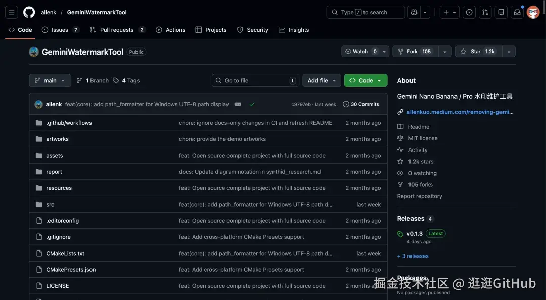View the 105 forks link
The height and width of the screenshot is (300, 546).
pos(420,185)
